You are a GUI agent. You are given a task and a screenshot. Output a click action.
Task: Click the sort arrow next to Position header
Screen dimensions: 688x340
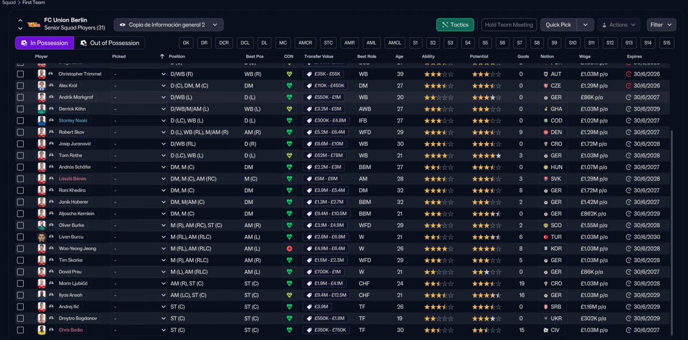pos(162,56)
